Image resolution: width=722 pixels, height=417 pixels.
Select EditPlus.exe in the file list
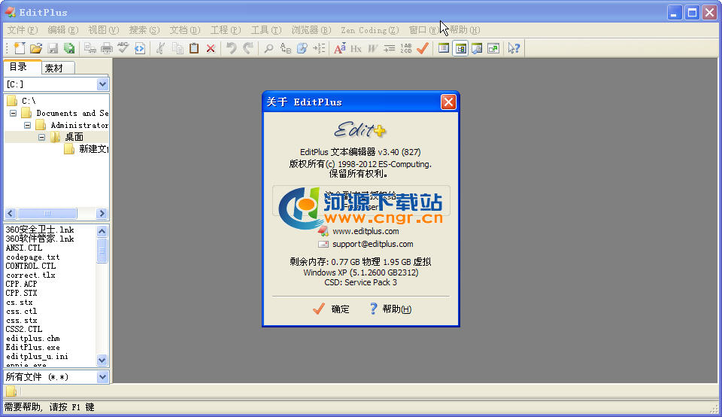(x=32, y=348)
